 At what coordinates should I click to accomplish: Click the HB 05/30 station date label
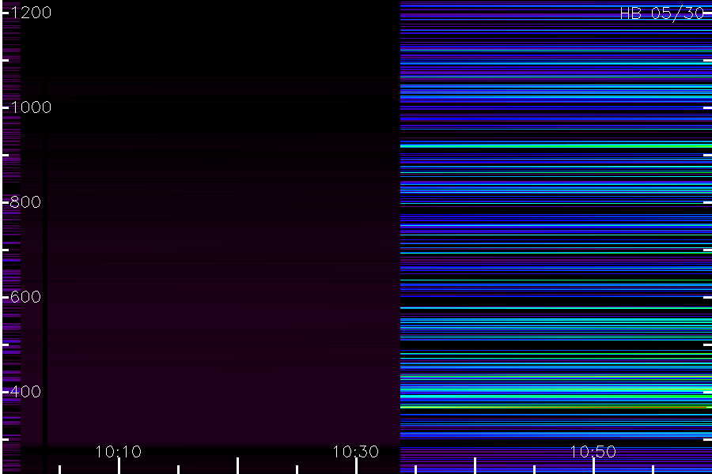pyautogui.click(x=662, y=13)
